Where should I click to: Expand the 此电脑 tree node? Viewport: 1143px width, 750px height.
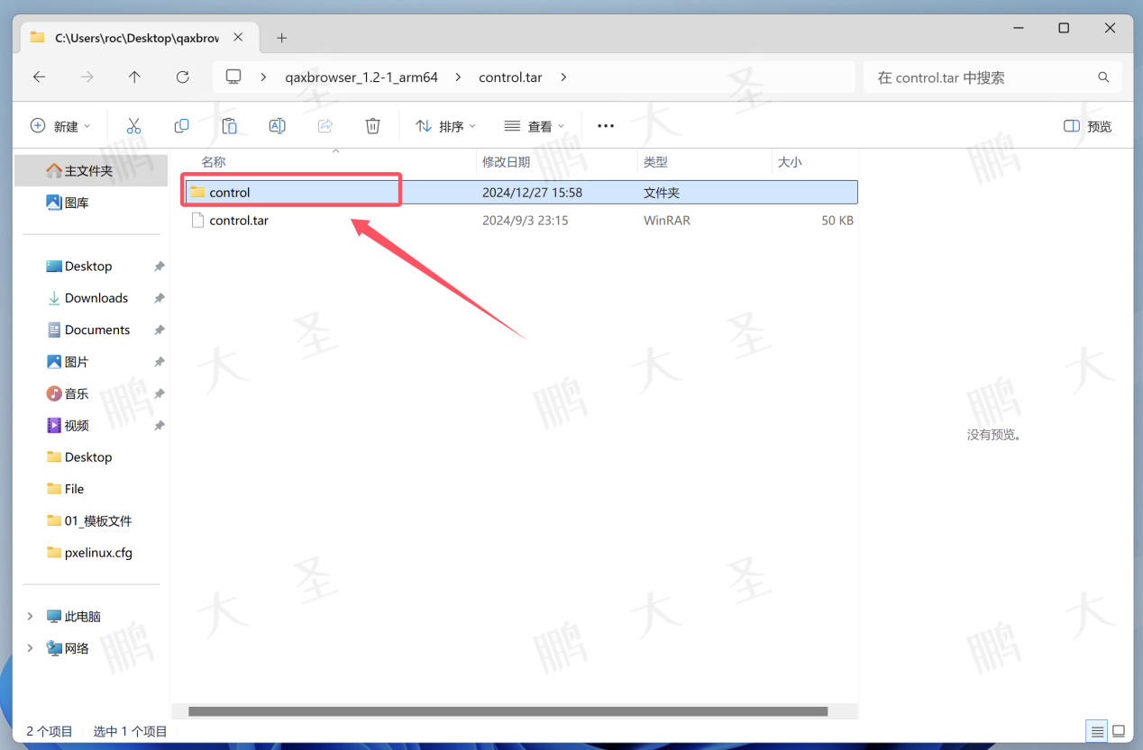(30, 616)
